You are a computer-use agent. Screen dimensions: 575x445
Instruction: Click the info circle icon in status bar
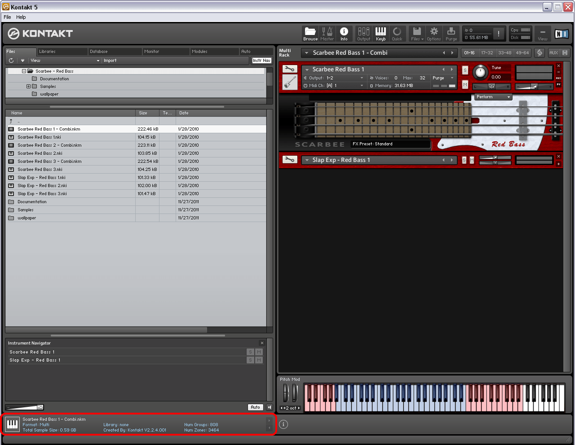click(x=283, y=424)
